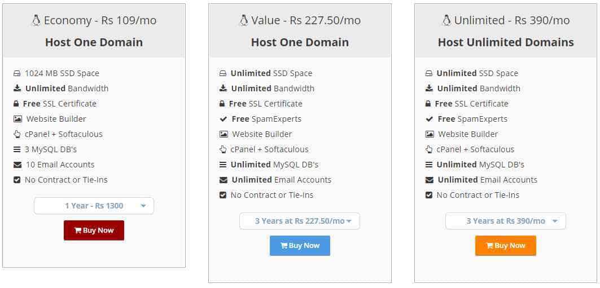Toggle the No Contract checkbox in Economy plan
Image resolution: width=600 pixels, height=288 pixels.
pyautogui.click(x=17, y=180)
